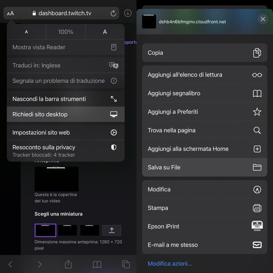This screenshot has height=273, width=273.
Task: Choose E-mail a me stesso
Action: tap(205, 245)
